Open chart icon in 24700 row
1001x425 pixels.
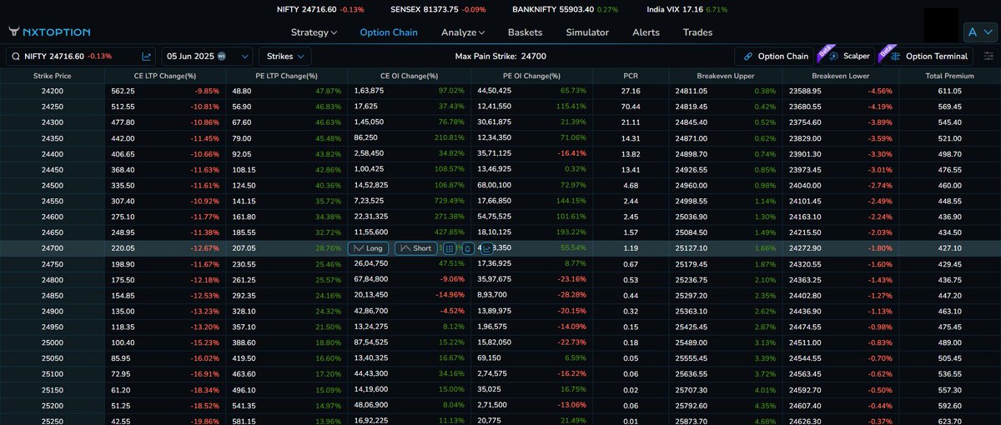485,248
